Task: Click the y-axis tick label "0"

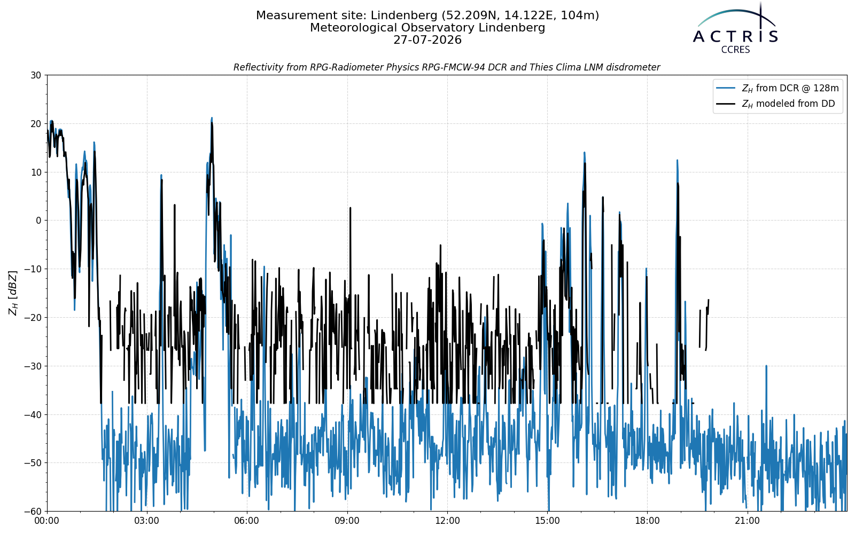Action: coord(38,221)
